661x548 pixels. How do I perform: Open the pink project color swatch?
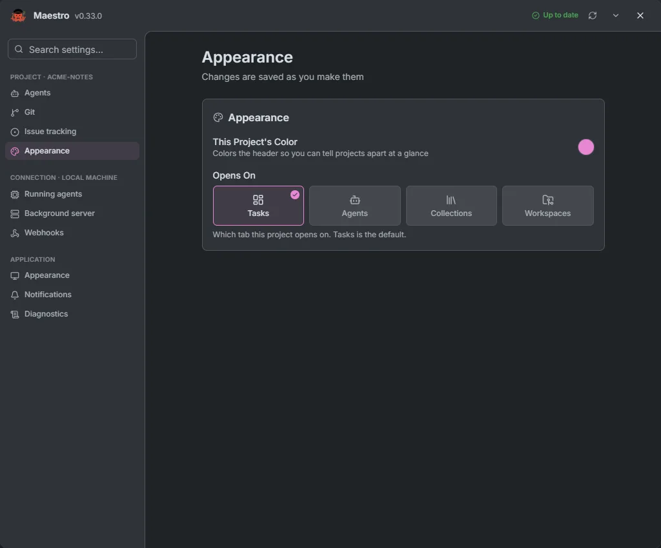[x=586, y=147]
